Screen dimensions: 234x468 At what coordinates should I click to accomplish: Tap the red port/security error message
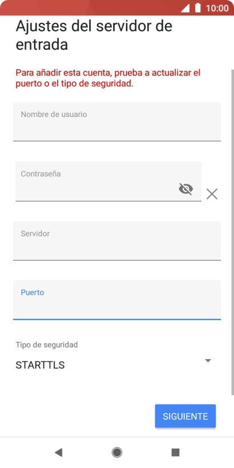(x=108, y=78)
